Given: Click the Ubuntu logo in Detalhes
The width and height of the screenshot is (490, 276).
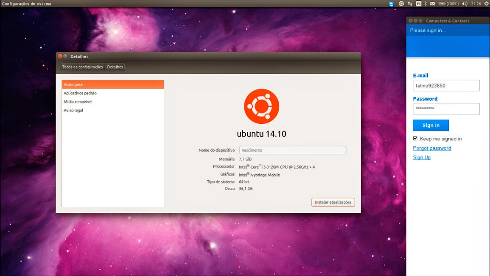Looking at the screenshot, I should tap(262, 106).
